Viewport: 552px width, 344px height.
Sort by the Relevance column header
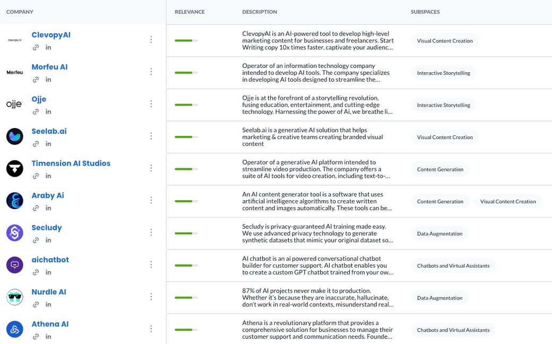point(189,12)
